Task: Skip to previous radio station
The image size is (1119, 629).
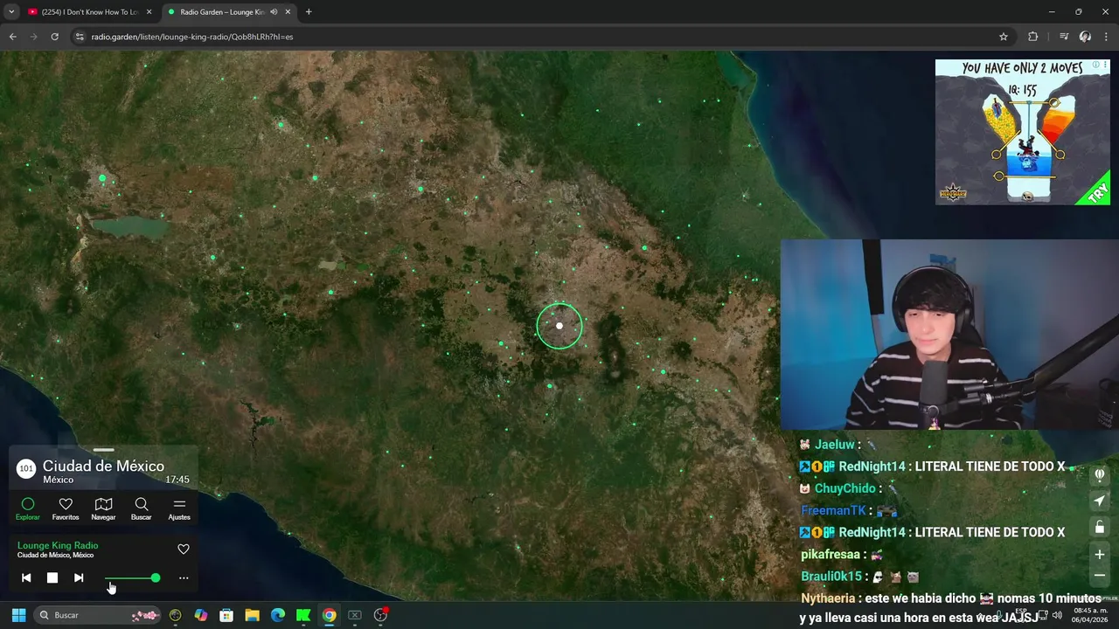Action: pyautogui.click(x=26, y=577)
